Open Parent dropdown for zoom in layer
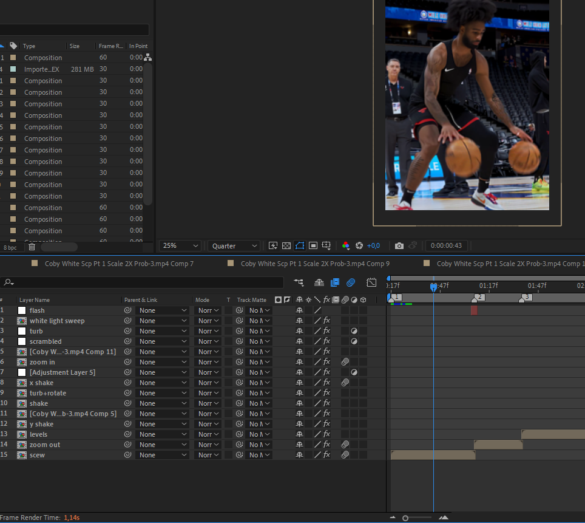The width and height of the screenshot is (585, 523). click(x=162, y=362)
